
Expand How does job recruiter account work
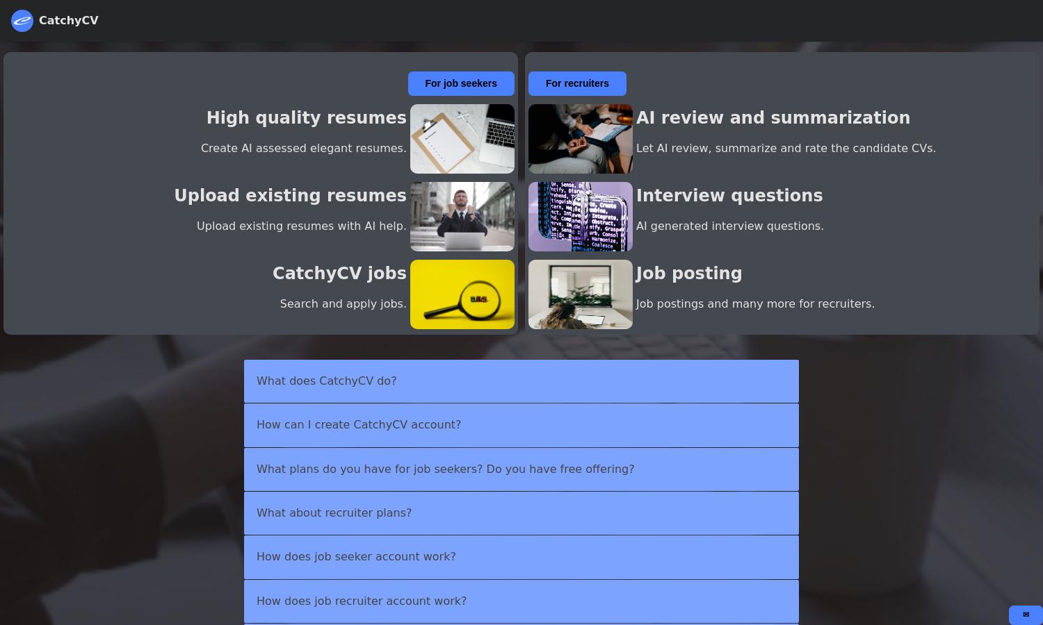click(521, 601)
